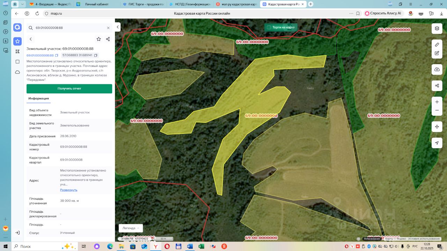The height and width of the screenshot is (251, 447).
Task: Locate my position with navigation arrow
Action: 437,143
